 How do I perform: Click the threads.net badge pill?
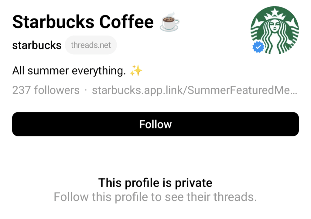(91, 45)
